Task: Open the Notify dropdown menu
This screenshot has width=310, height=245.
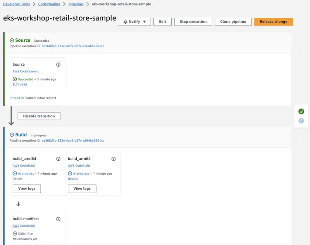Action: click(134, 22)
